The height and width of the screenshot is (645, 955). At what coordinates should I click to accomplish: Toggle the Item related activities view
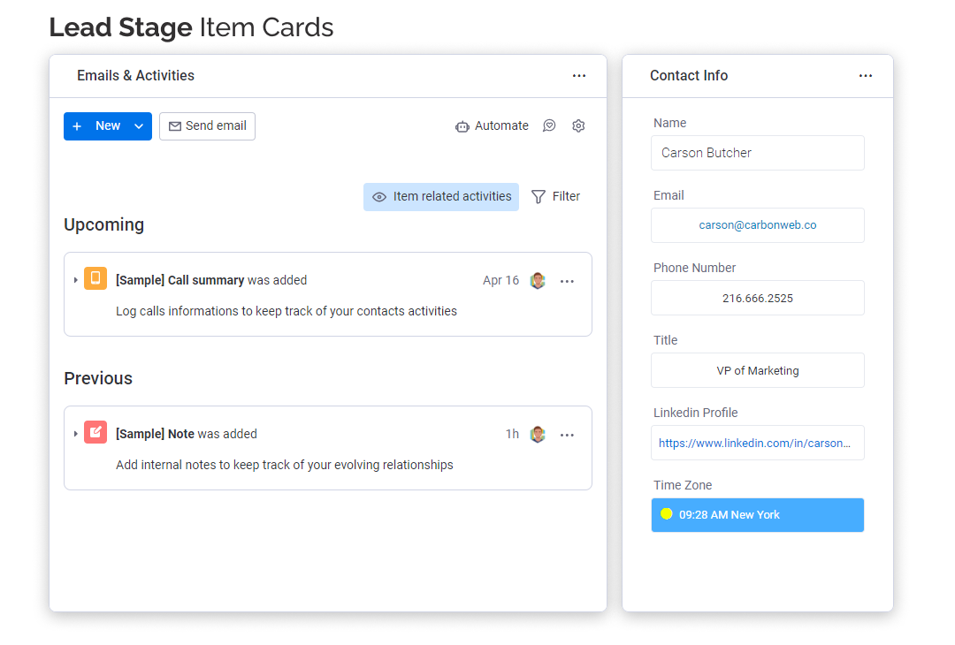point(441,197)
